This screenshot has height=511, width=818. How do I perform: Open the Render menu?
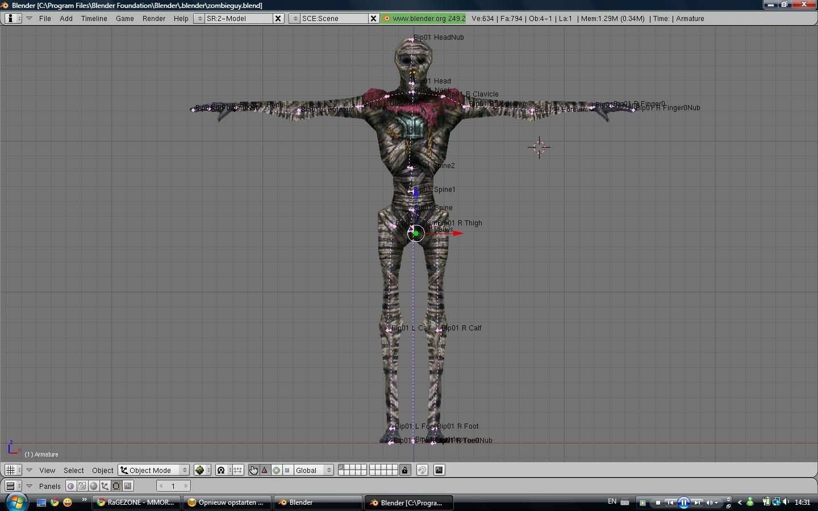point(153,19)
